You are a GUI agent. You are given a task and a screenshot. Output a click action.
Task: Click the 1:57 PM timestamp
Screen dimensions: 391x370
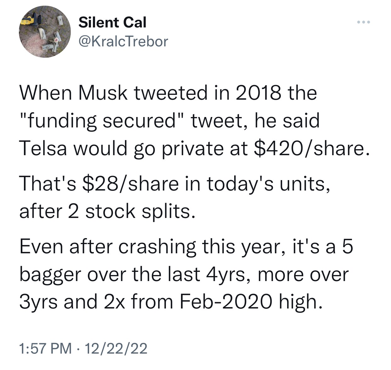click(45, 349)
